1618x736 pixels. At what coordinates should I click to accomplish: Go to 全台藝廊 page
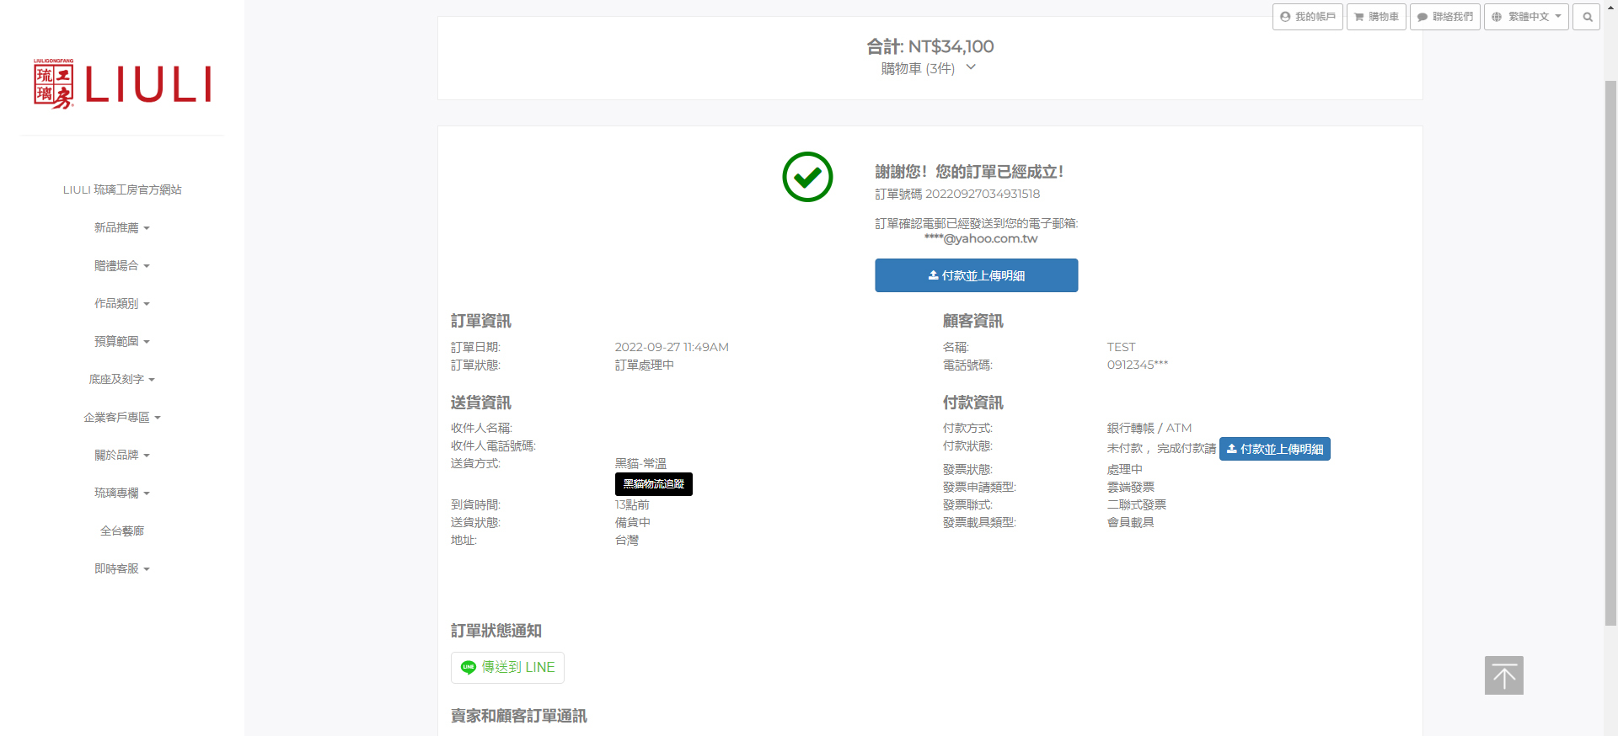pyautogui.click(x=121, y=531)
